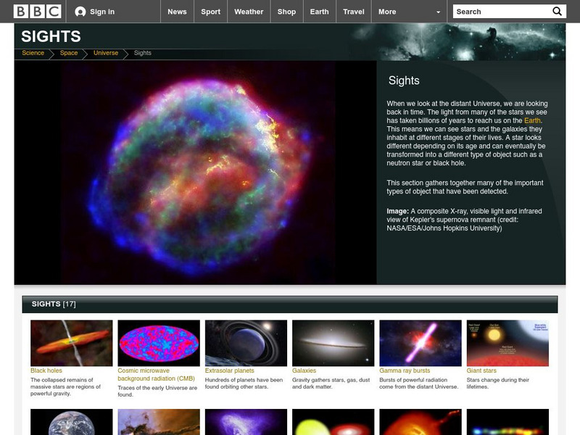
Task: Go to the Universe breadcrumb
Action: [x=106, y=53]
